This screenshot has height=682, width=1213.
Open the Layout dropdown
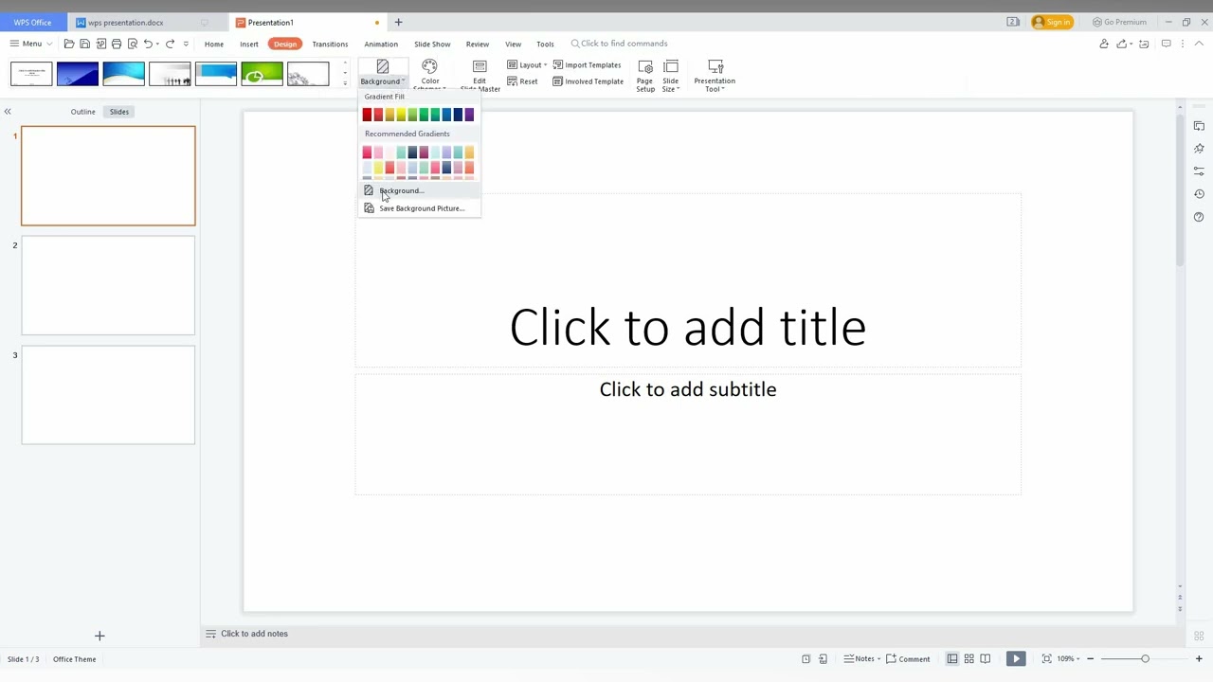[x=526, y=65]
